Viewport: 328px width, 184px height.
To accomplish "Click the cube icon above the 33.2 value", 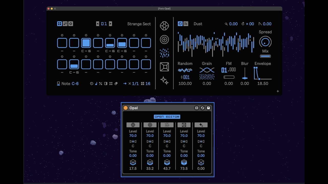I will [150, 163].
